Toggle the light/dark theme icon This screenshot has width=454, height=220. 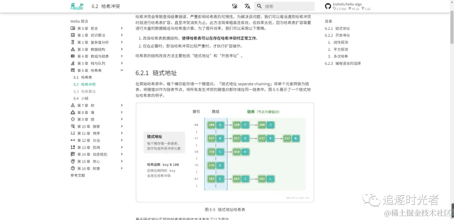pyautogui.click(x=235, y=6)
